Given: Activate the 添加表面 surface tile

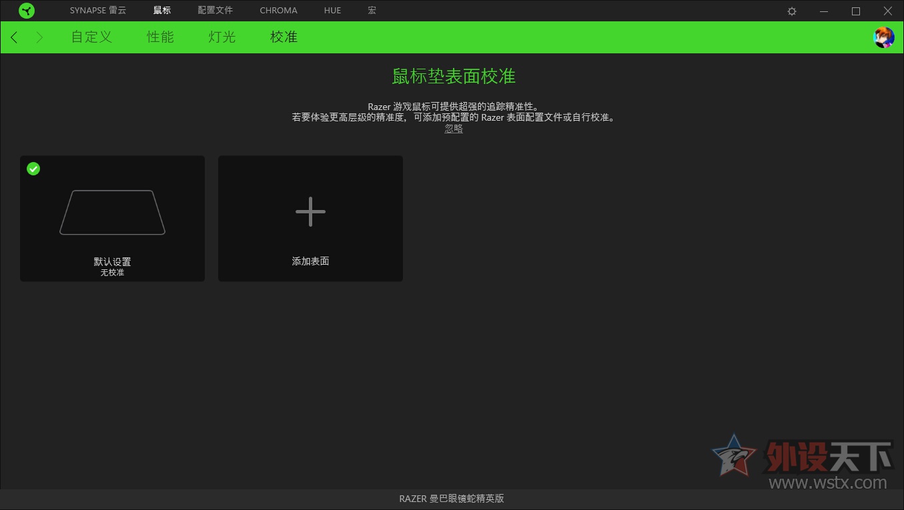Looking at the screenshot, I should pos(310,218).
